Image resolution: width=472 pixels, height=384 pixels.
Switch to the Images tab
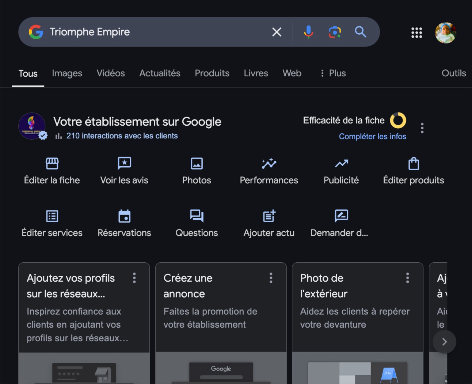tap(67, 73)
